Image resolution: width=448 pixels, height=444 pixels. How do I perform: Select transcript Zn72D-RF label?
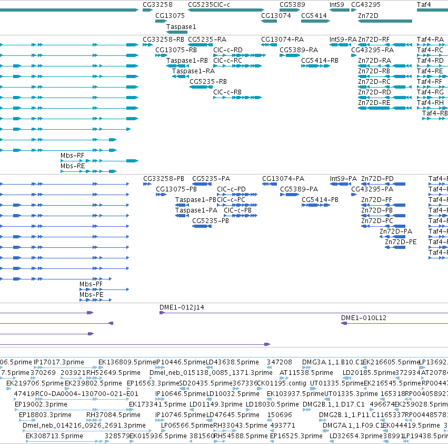pyautogui.click(x=373, y=40)
